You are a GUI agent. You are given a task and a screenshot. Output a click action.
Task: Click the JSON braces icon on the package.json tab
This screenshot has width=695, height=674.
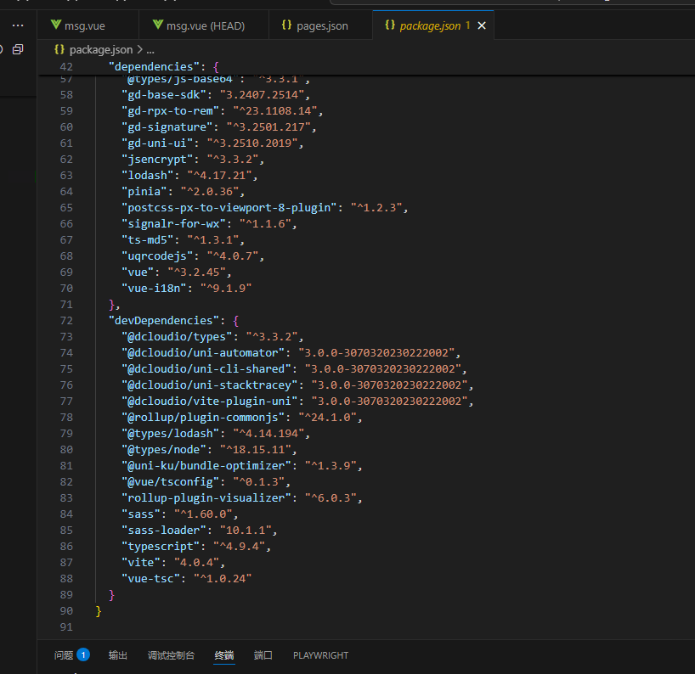coord(390,25)
